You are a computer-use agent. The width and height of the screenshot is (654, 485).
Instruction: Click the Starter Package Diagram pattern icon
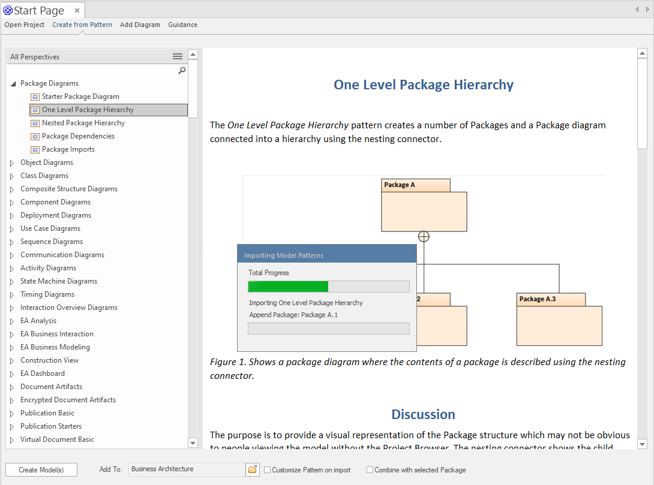pos(35,97)
